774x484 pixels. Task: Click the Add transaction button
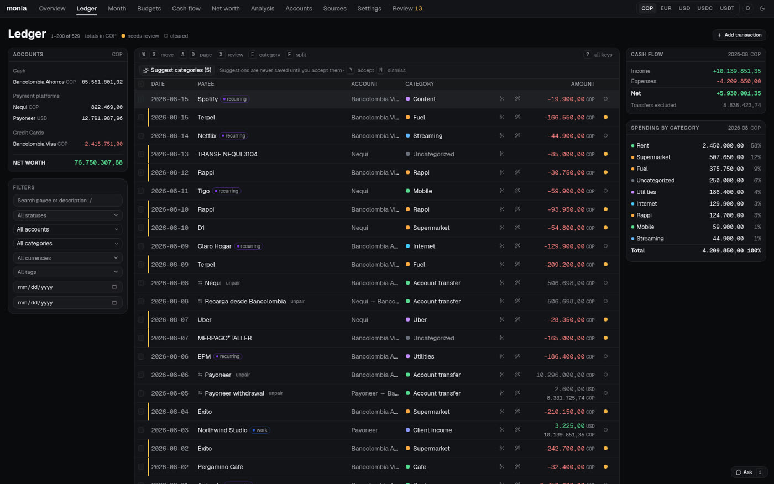pyautogui.click(x=739, y=35)
